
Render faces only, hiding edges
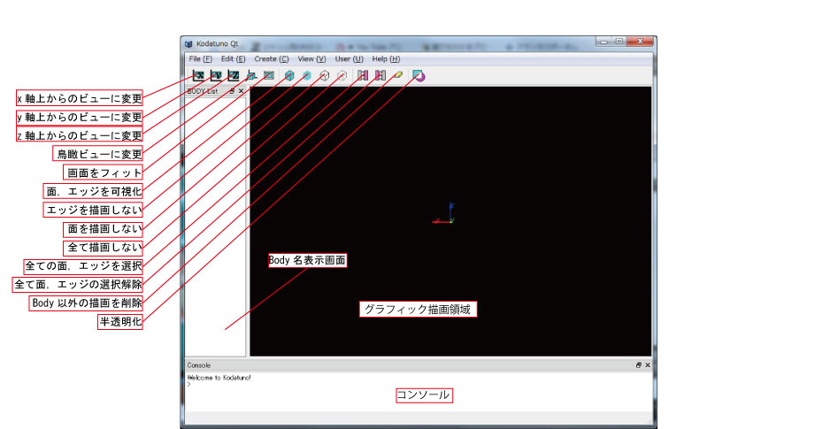[307, 76]
